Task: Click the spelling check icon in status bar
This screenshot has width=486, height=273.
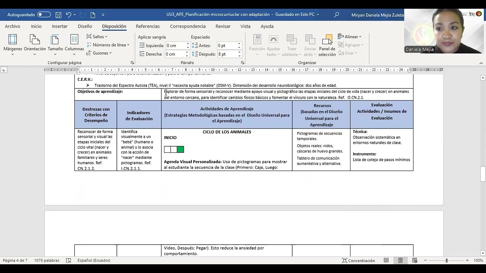Action: (69, 260)
